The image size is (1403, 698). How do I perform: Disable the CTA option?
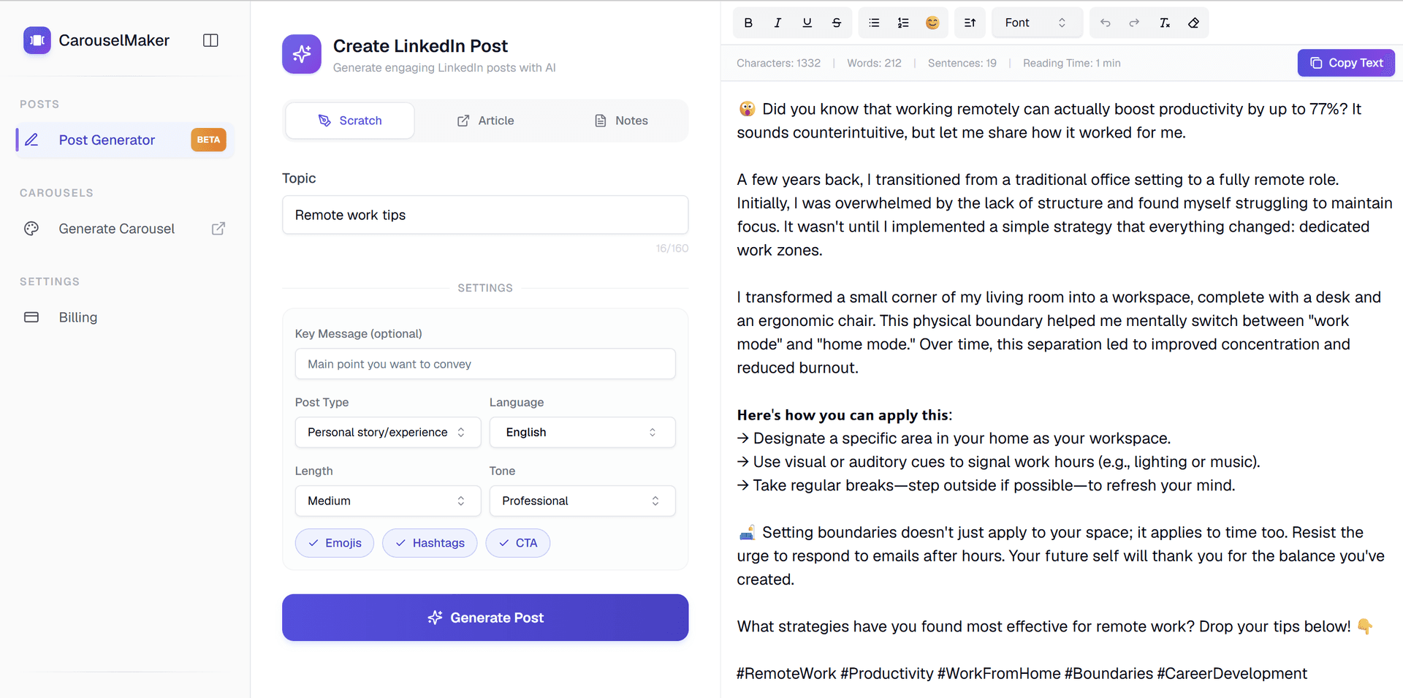[x=517, y=543]
